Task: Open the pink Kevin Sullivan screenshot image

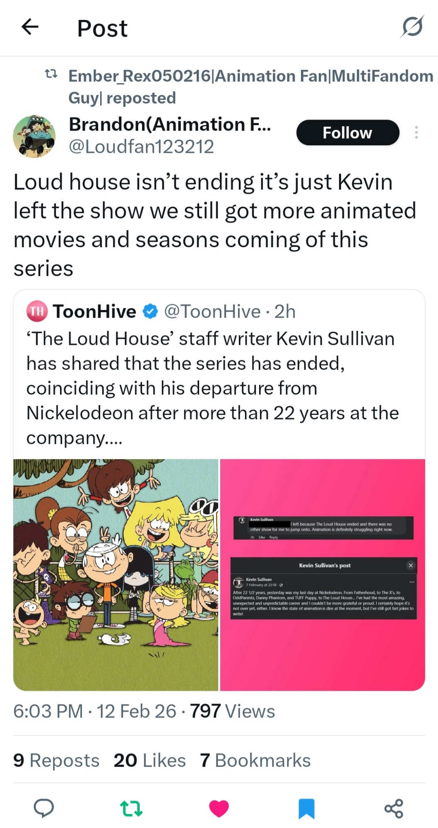Action: pos(322,574)
